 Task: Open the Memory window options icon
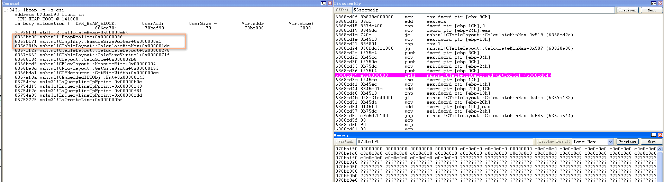coord(654,135)
